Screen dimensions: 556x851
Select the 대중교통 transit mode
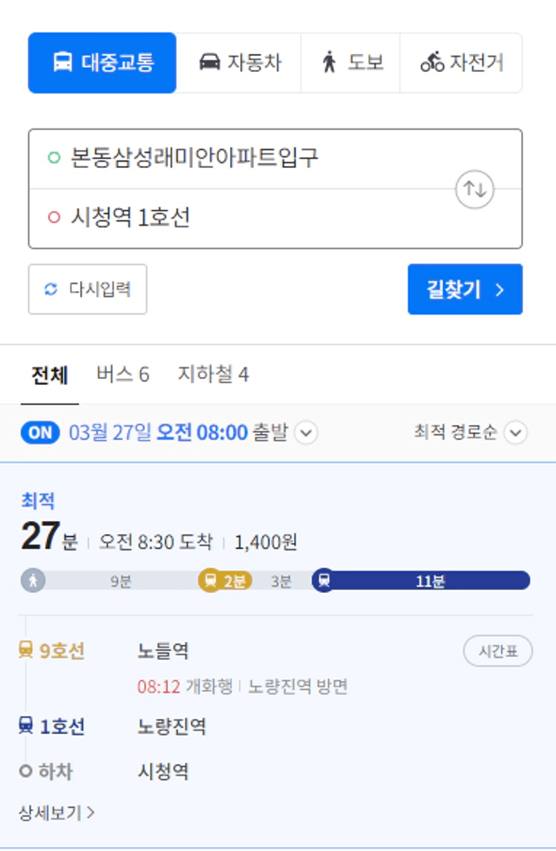pos(102,63)
